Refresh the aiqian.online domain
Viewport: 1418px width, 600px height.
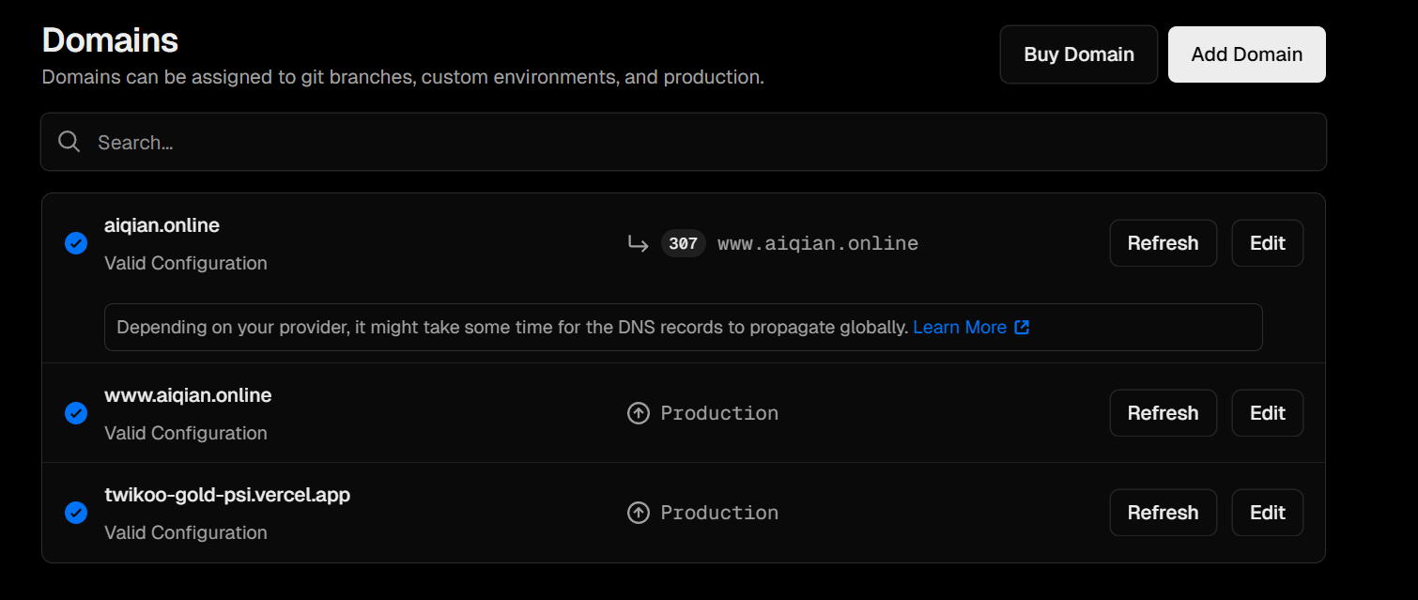[x=1163, y=243]
